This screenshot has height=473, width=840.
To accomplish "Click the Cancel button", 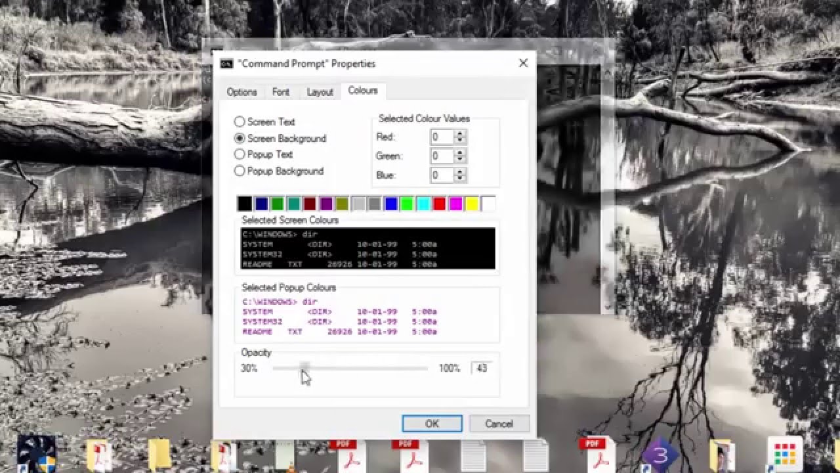I will [499, 424].
